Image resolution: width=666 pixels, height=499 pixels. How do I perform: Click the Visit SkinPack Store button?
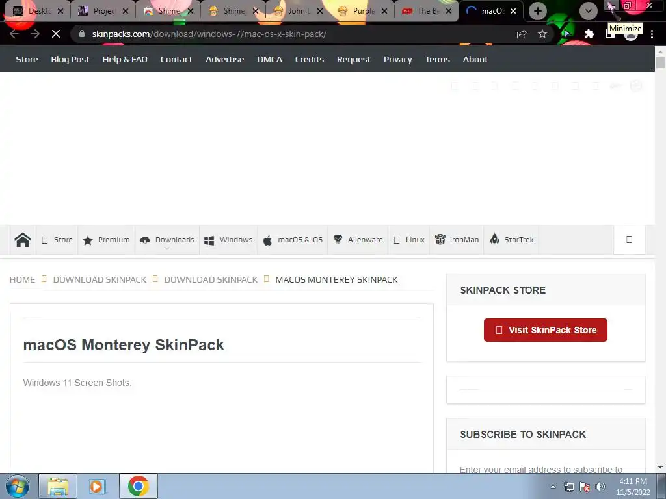546,329
